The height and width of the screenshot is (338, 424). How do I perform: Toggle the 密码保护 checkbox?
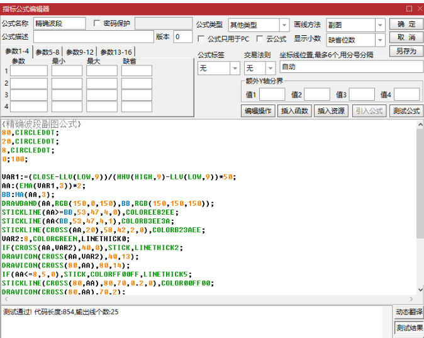[97, 23]
